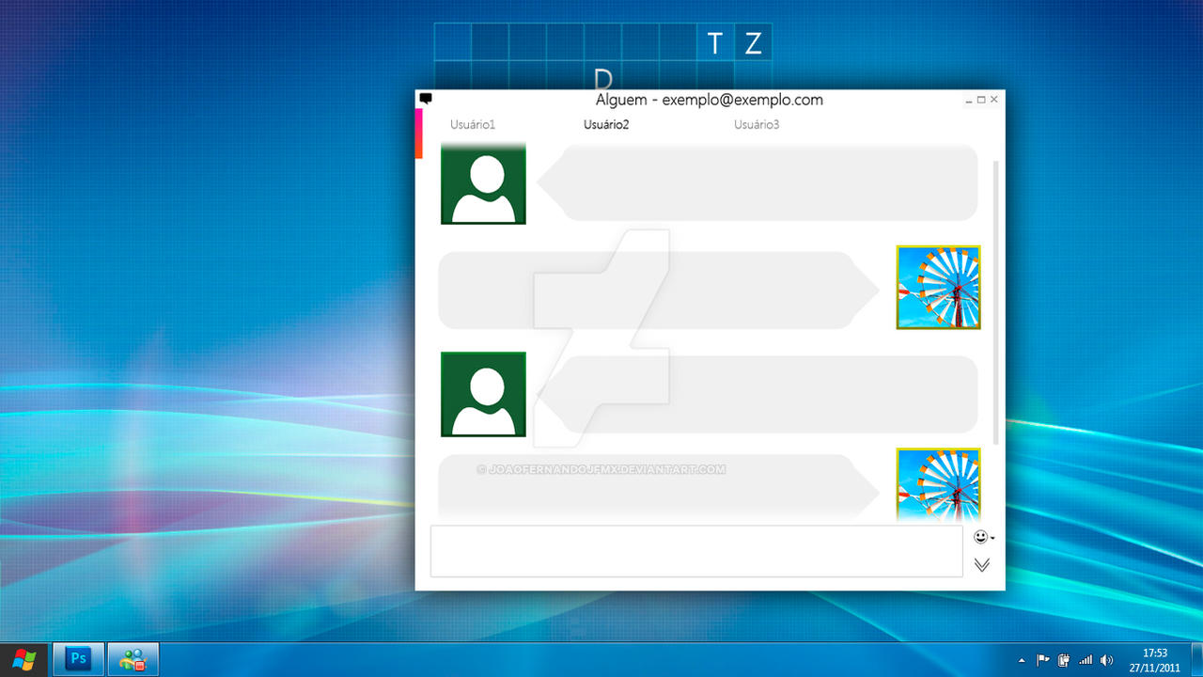The height and width of the screenshot is (677, 1203).
Task: Expand the double chevron below the smiley
Action: coord(982,564)
